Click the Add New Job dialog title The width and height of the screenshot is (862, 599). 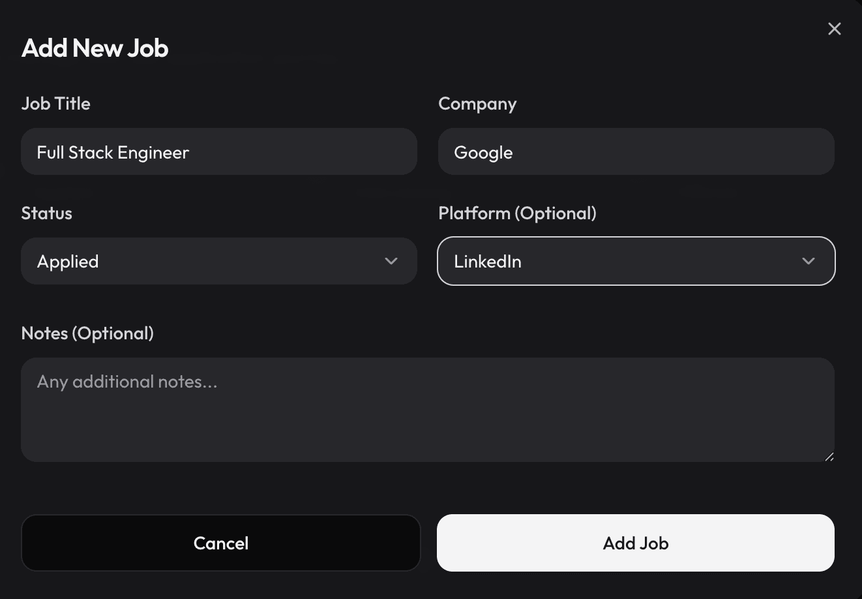pyautogui.click(x=95, y=48)
